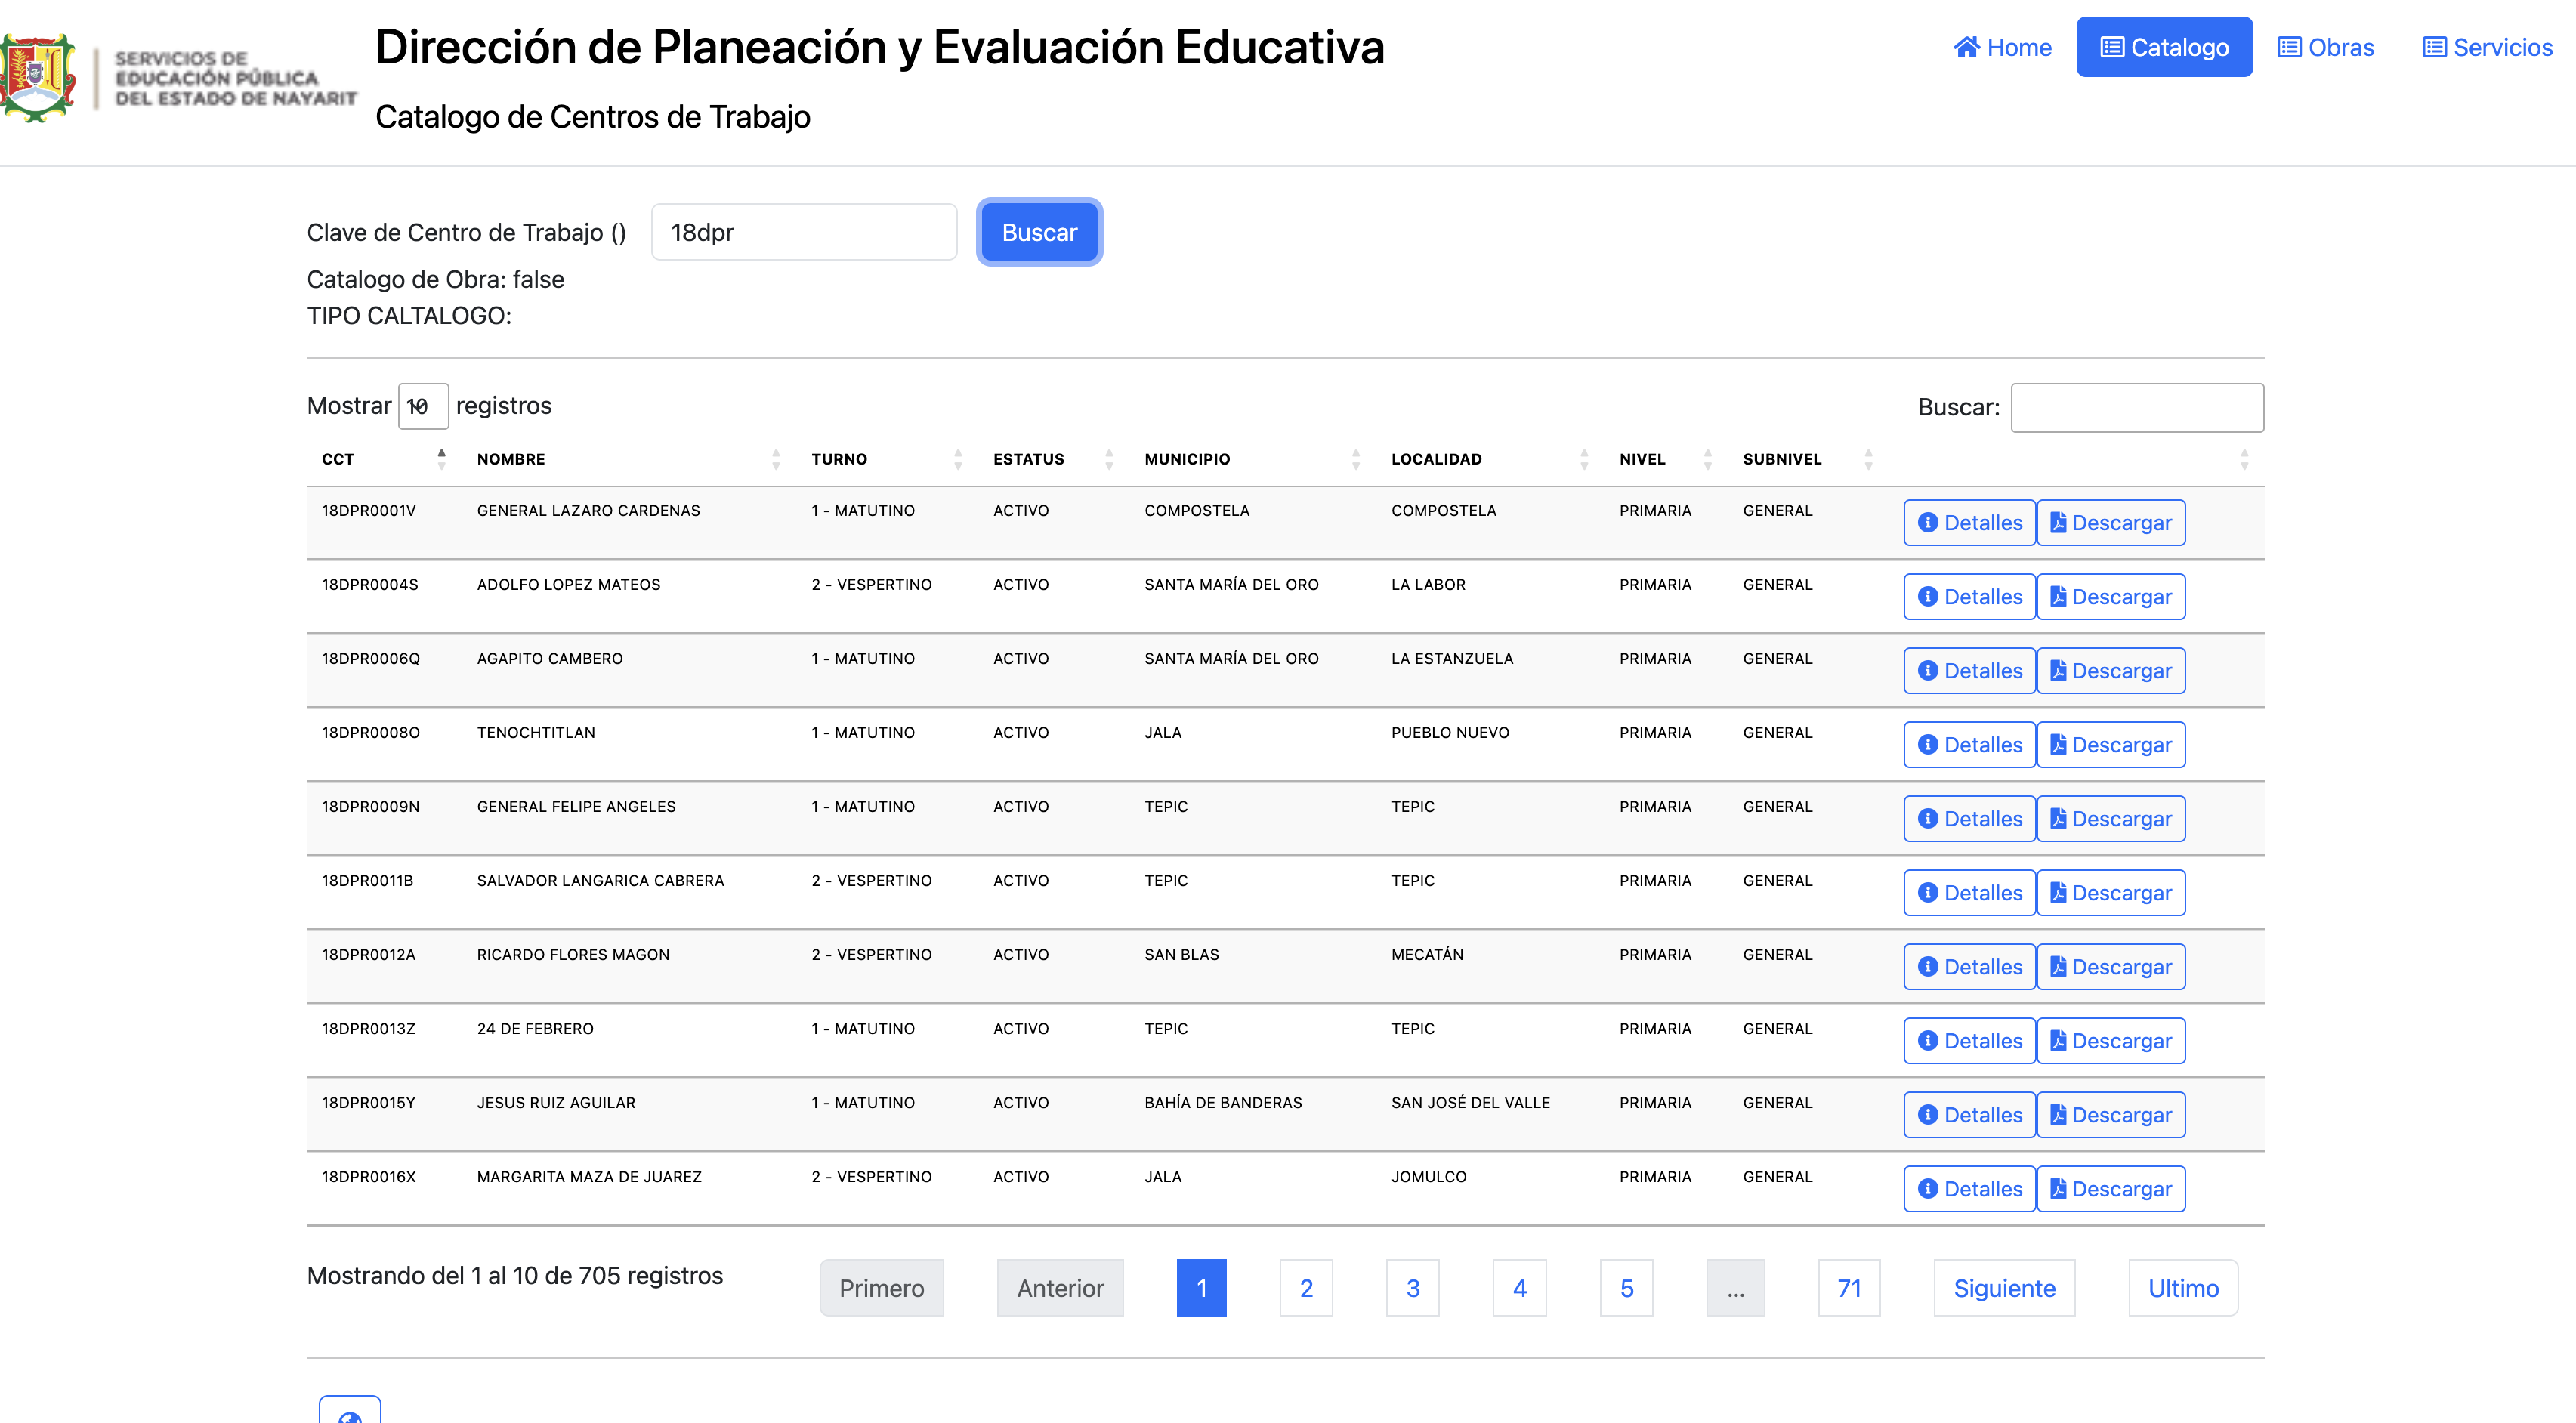Click the Clave de Centro input box
The width and height of the screenshot is (2576, 1423).
point(804,232)
